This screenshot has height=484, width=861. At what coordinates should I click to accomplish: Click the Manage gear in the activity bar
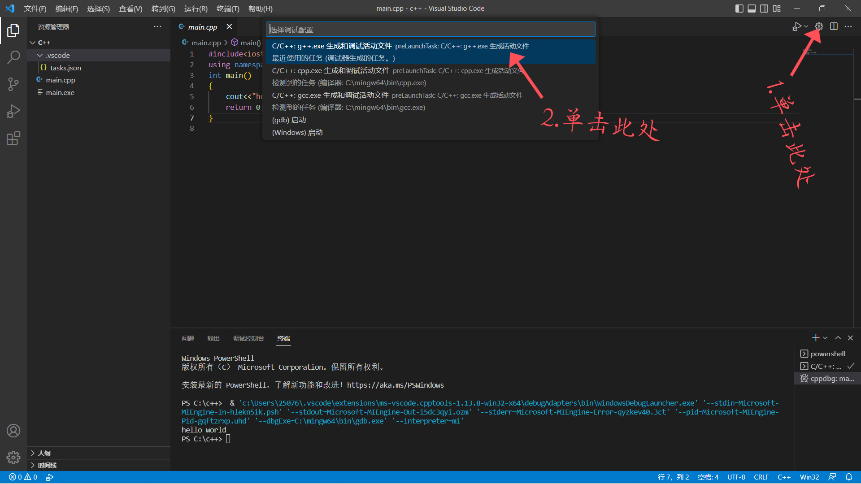[x=13, y=457]
